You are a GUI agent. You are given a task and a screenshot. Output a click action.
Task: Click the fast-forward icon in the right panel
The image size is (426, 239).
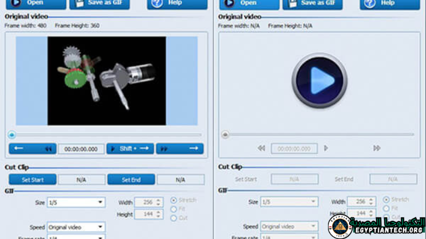377,148
